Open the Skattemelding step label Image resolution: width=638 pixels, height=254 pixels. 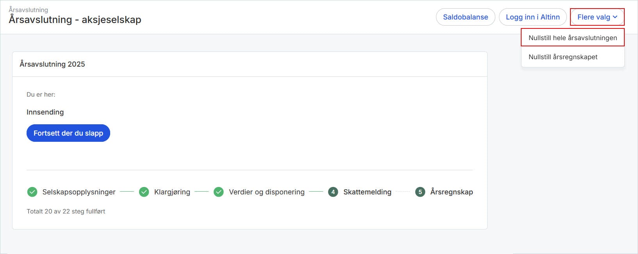[x=367, y=192]
